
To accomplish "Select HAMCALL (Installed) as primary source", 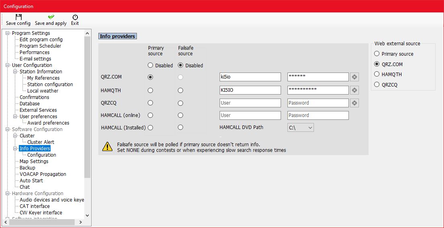I will (x=151, y=127).
